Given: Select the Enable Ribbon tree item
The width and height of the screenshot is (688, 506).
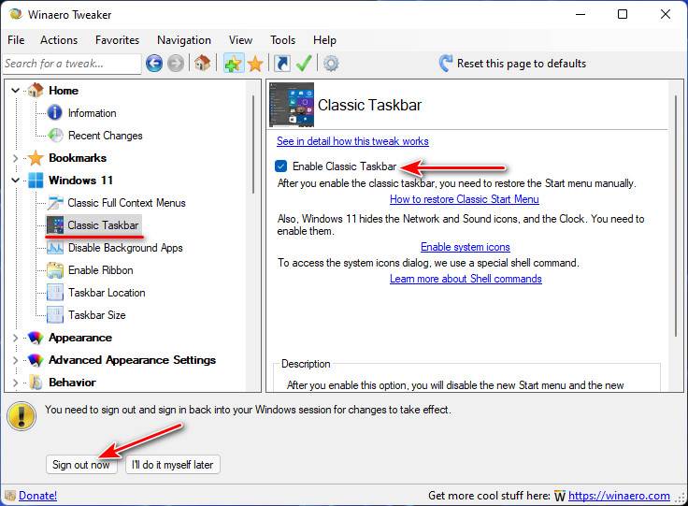Looking at the screenshot, I should pyautogui.click(x=100, y=270).
